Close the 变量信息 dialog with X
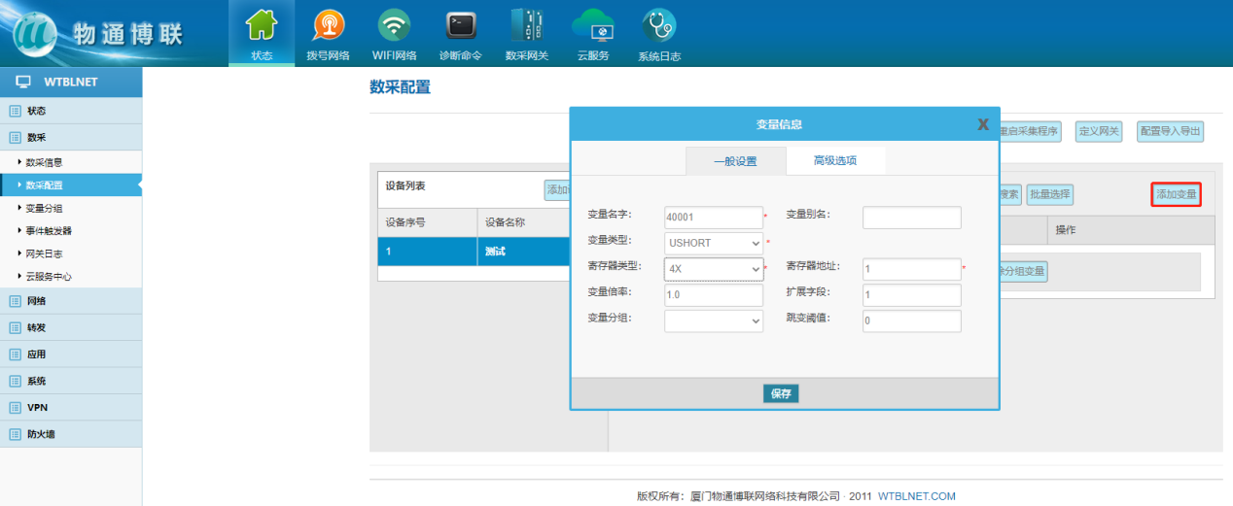1233x506 pixels. (983, 124)
